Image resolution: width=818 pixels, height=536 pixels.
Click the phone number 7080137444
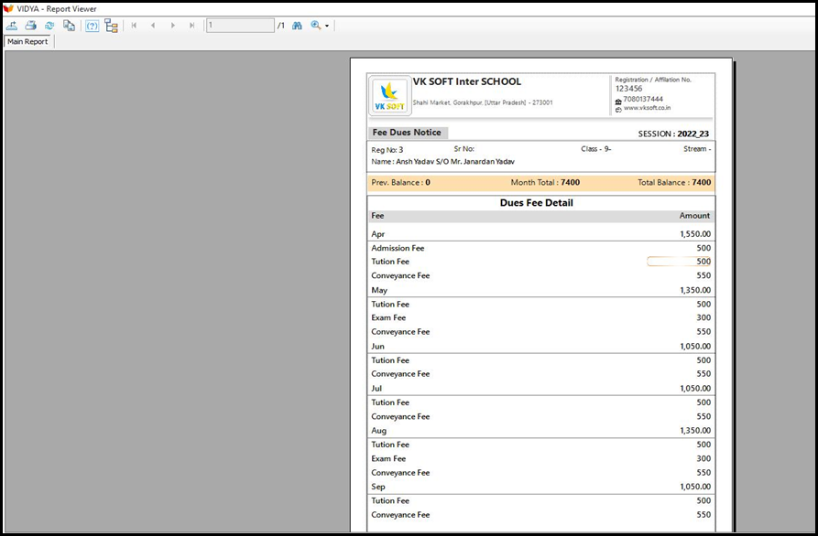(x=643, y=99)
